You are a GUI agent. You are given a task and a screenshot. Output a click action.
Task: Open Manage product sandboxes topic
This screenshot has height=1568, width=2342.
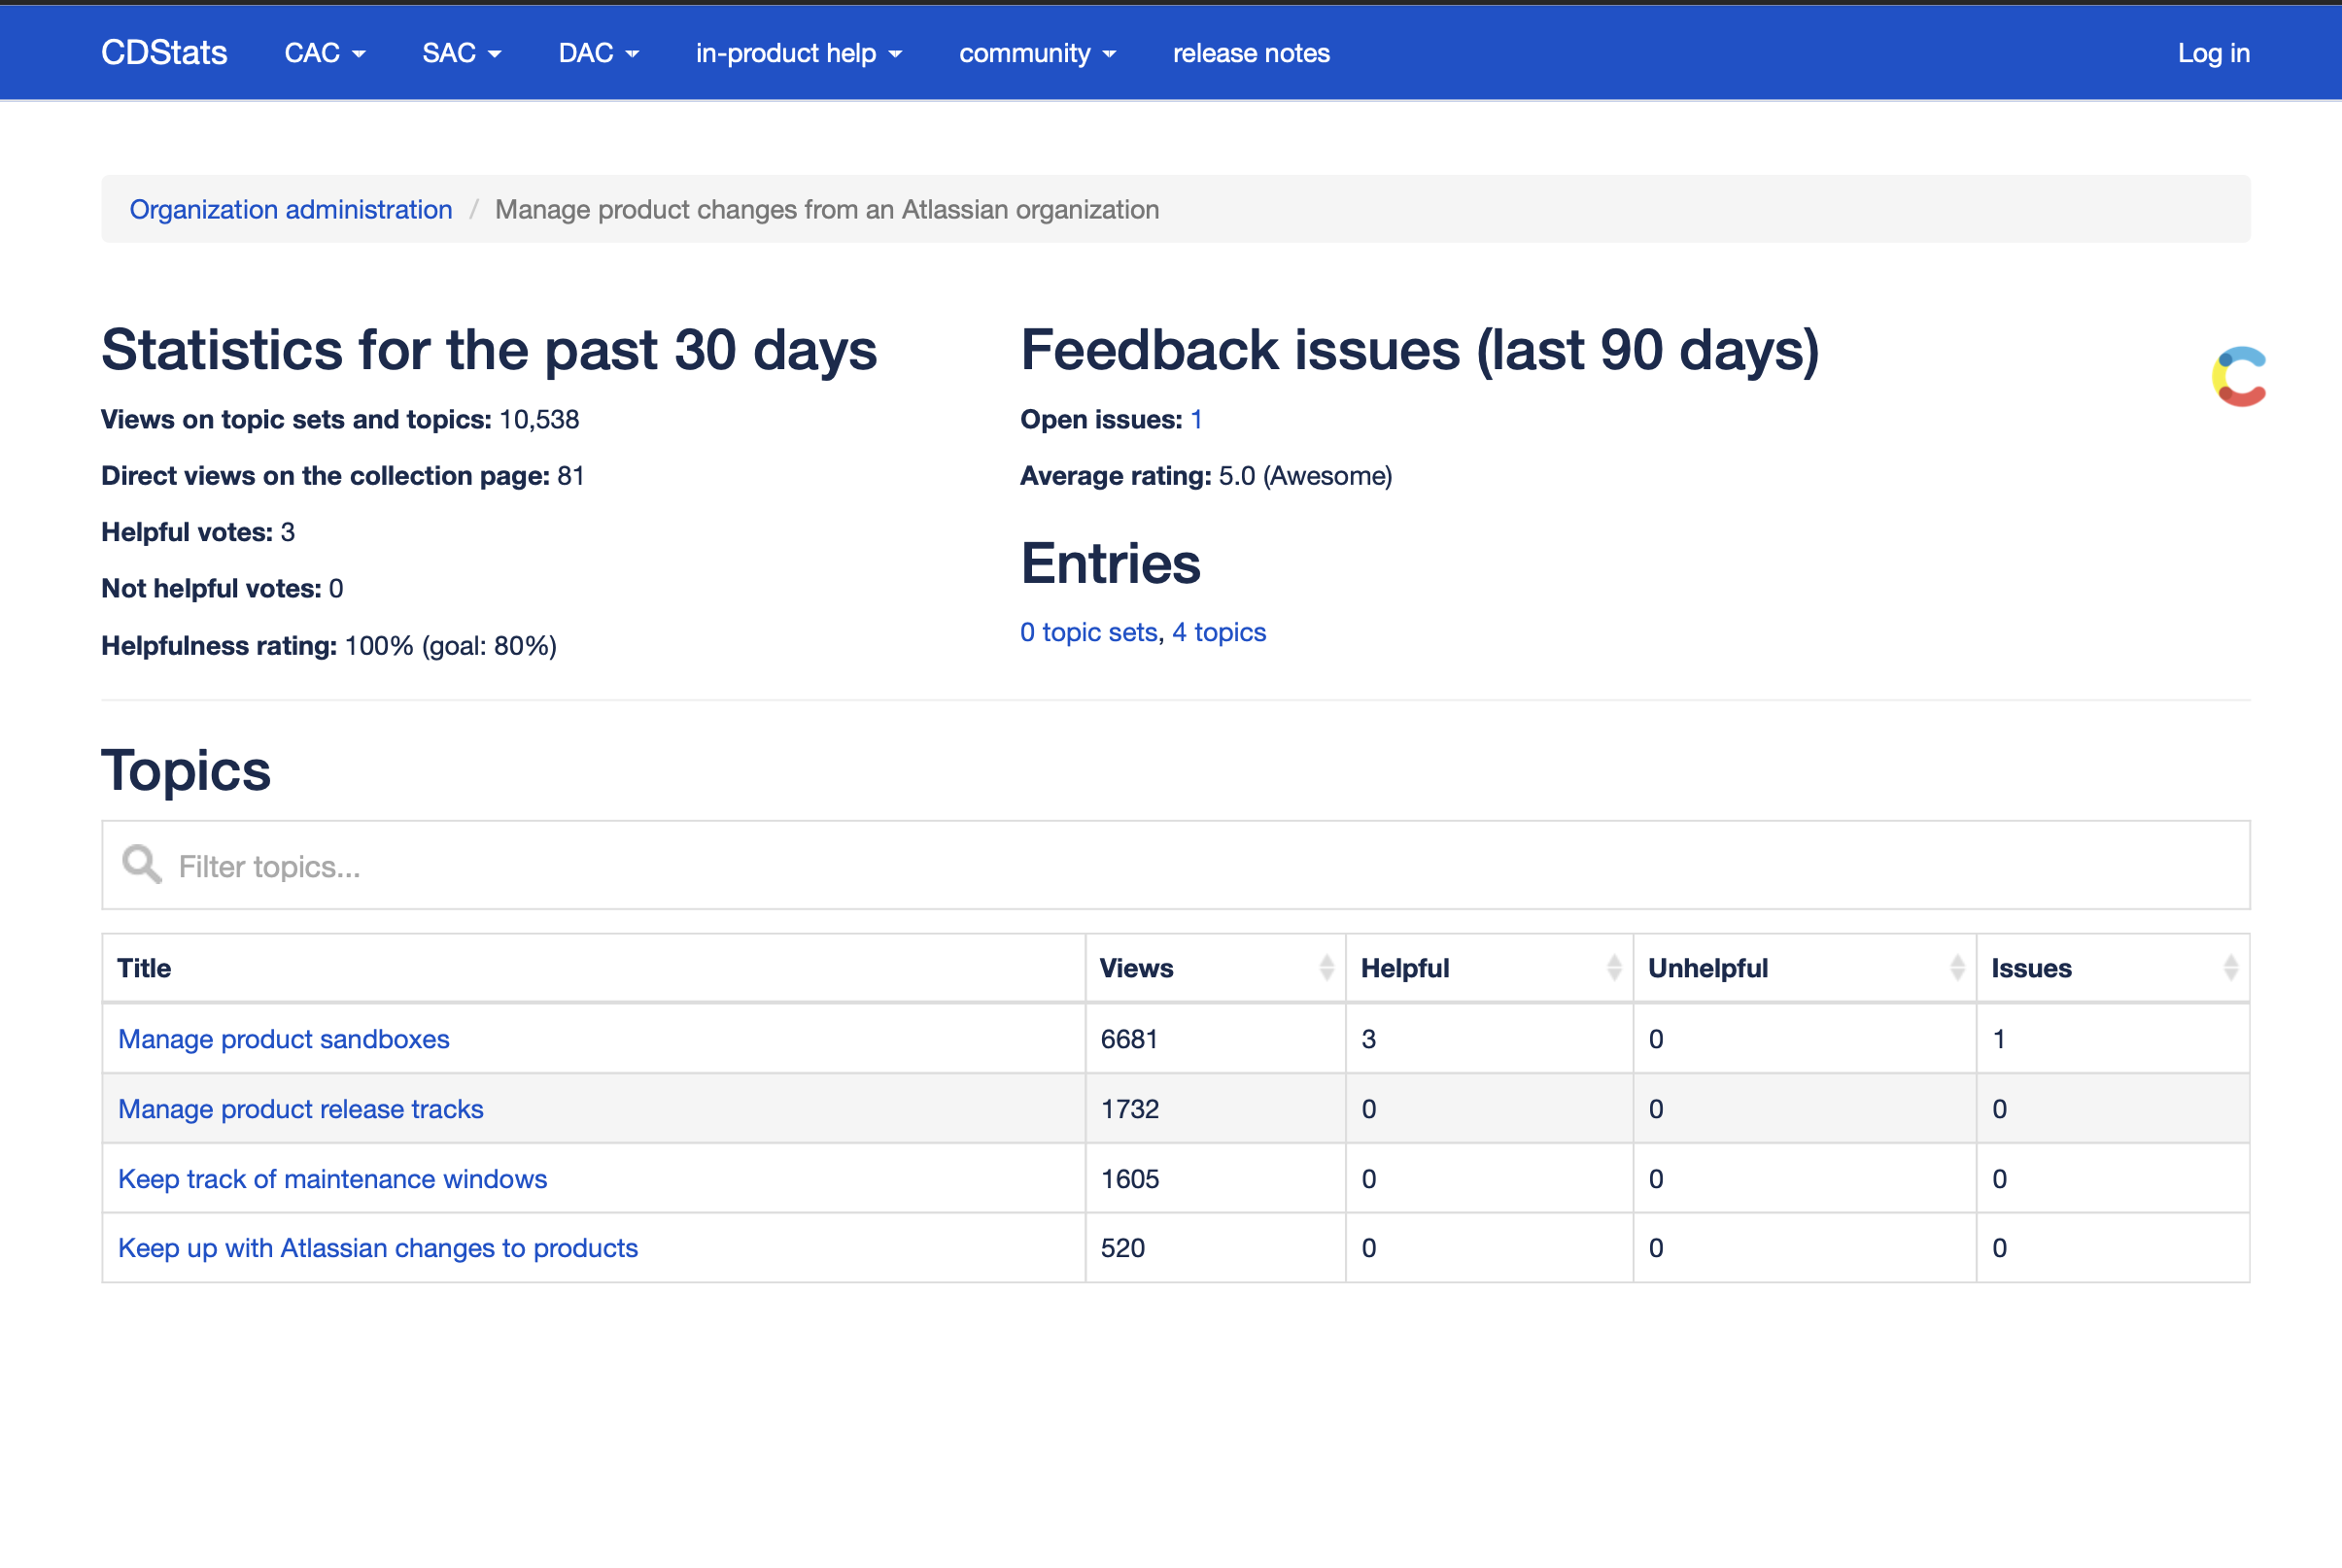(x=284, y=1039)
